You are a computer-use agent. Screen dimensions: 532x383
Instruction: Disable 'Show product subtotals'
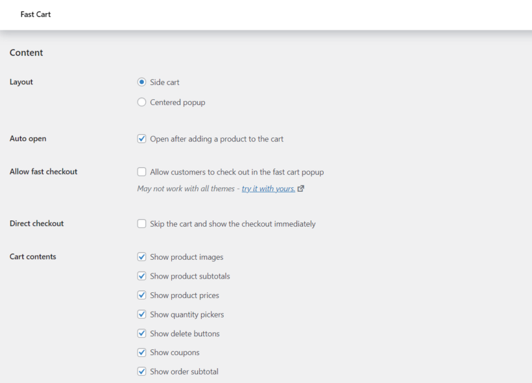point(141,275)
